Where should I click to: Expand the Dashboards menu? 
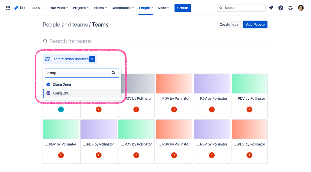coord(123,8)
